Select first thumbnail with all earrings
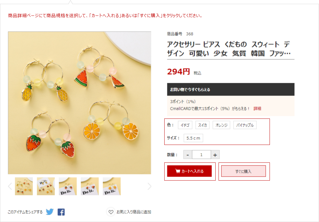The width and height of the screenshot is (319, 222). tap(24, 186)
